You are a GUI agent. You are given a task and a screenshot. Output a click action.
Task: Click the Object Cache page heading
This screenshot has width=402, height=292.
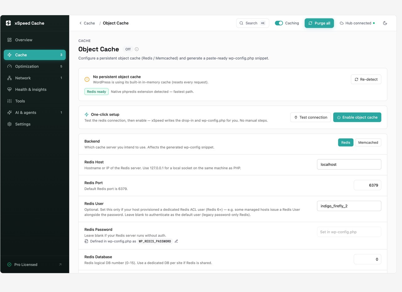tap(99, 49)
